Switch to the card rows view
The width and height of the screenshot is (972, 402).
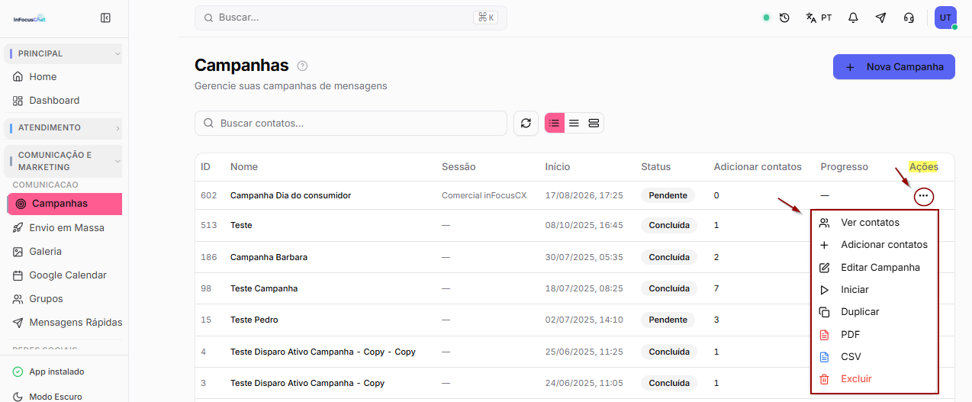click(594, 123)
